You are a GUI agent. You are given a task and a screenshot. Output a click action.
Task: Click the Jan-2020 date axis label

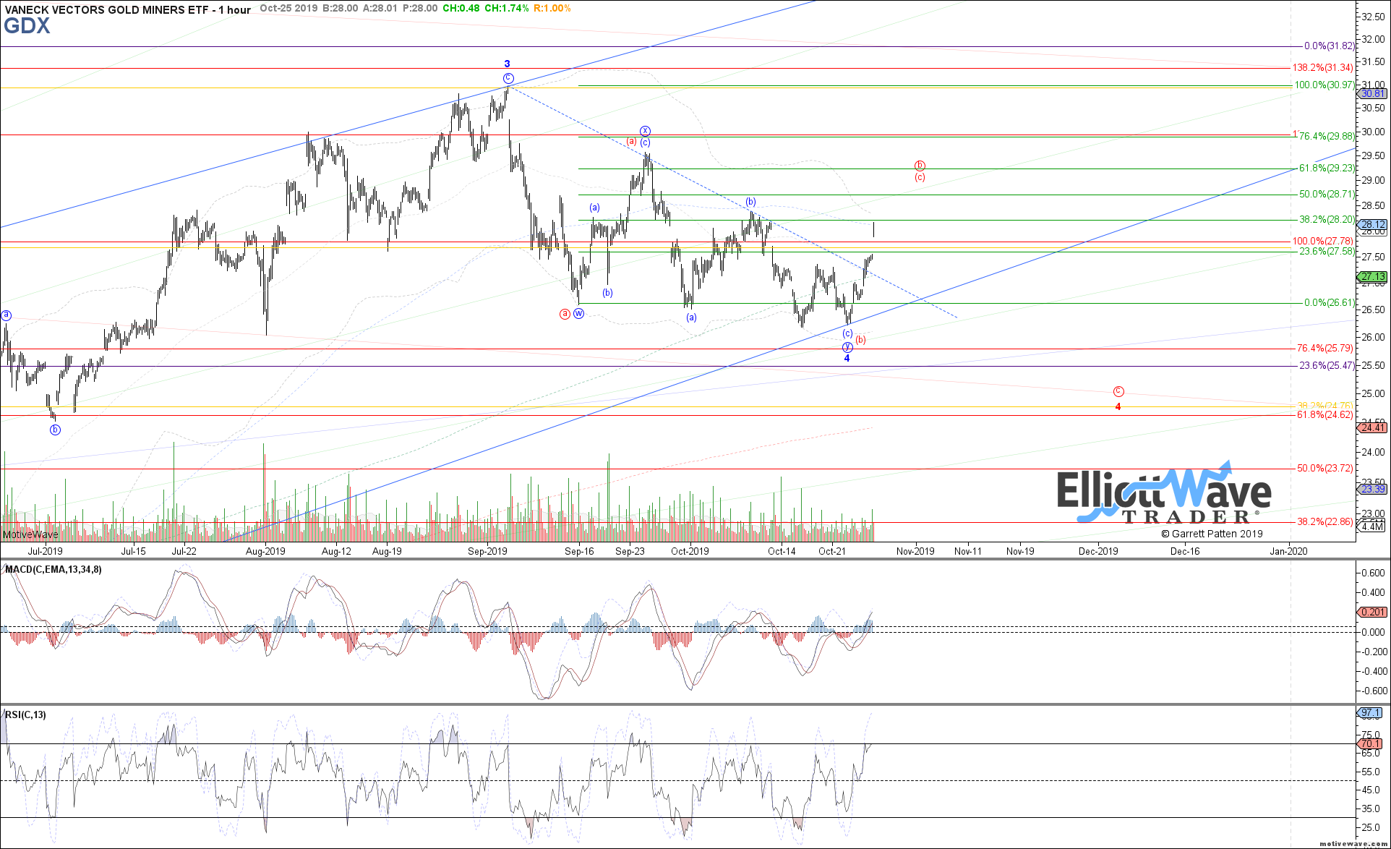[1289, 551]
